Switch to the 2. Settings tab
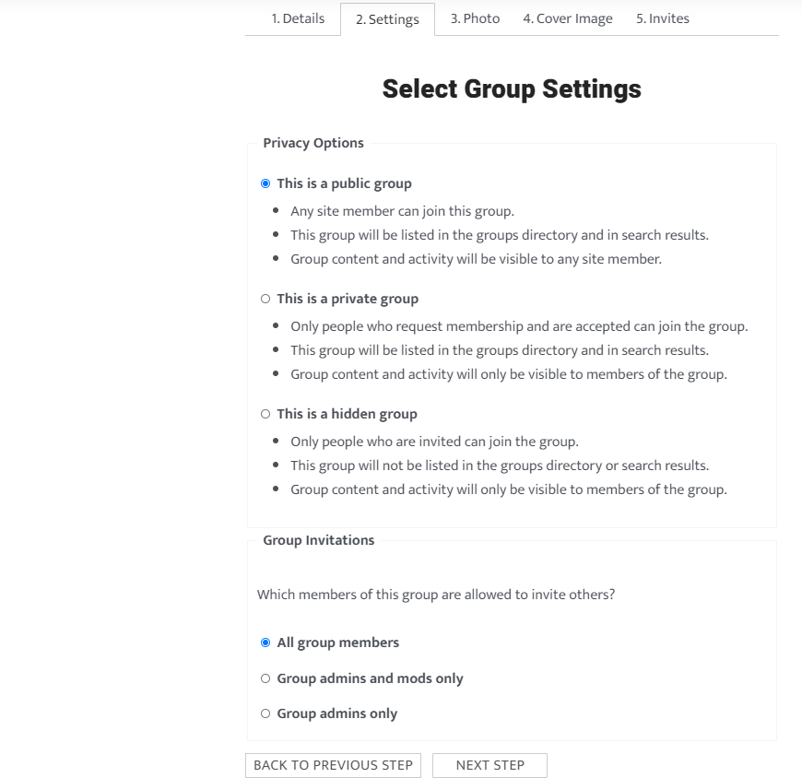The width and height of the screenshot is (802, 778). [x=387, y=19]
